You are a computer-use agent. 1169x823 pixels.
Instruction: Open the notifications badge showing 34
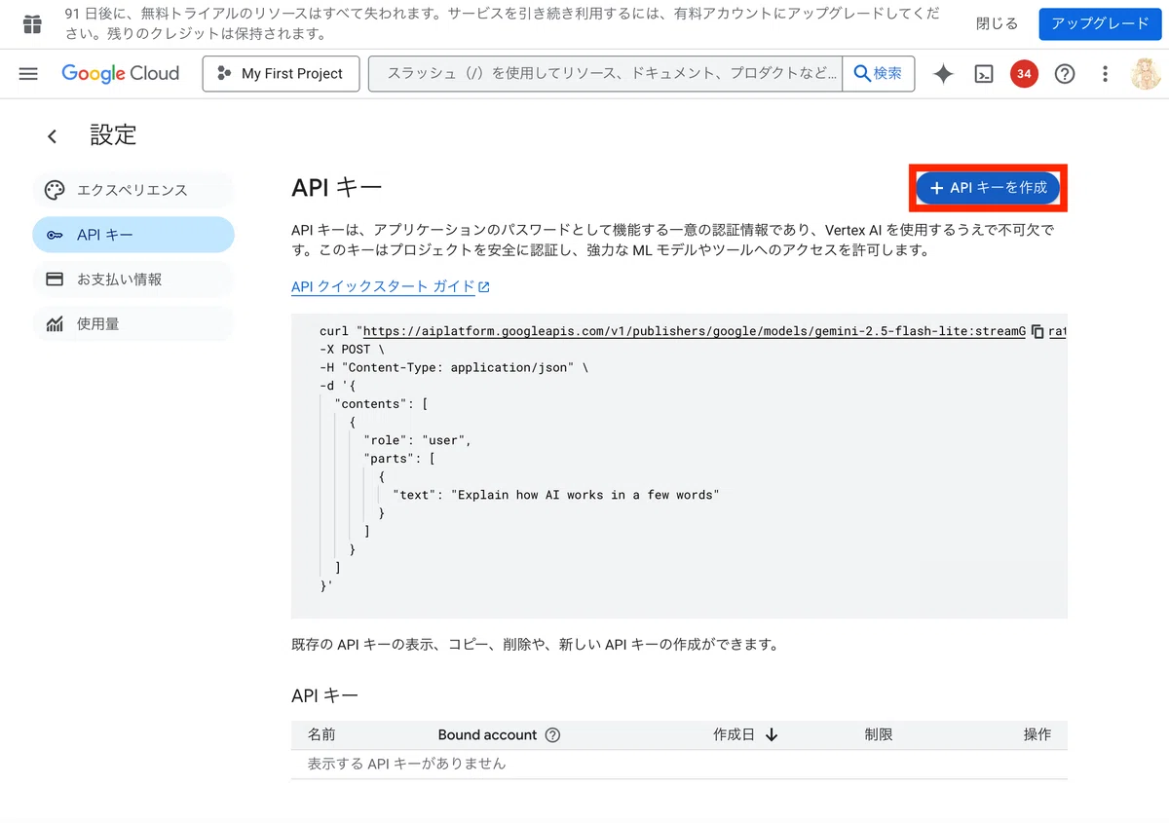(1024, 74)
